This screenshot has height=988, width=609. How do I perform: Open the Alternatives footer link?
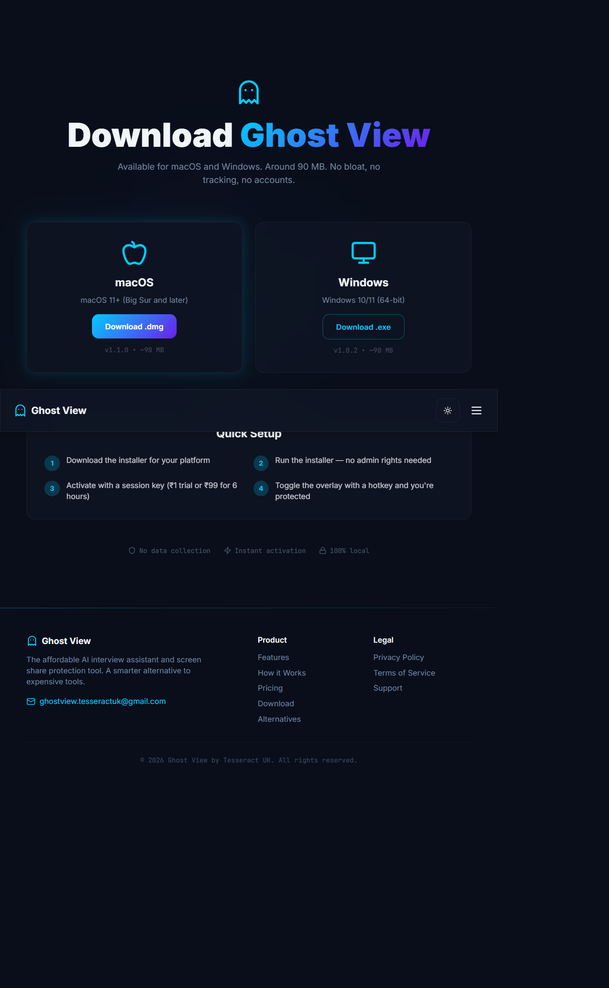[279, 719]
